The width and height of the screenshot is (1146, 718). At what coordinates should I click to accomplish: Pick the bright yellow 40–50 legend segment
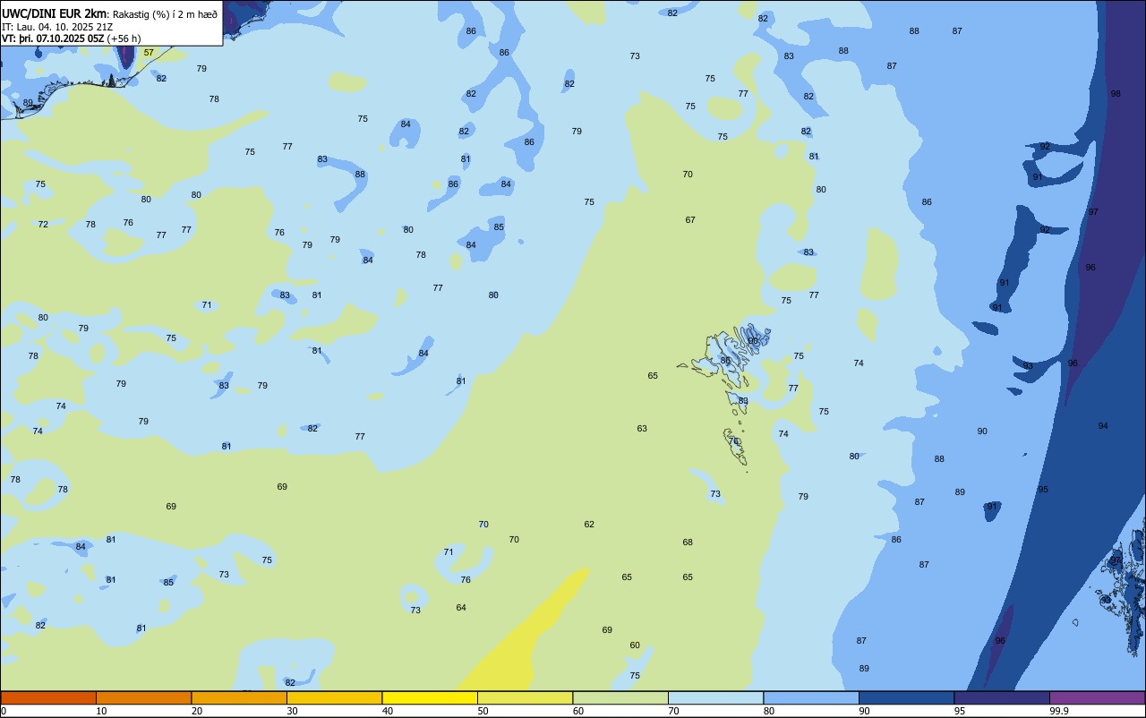click(430, 697)
